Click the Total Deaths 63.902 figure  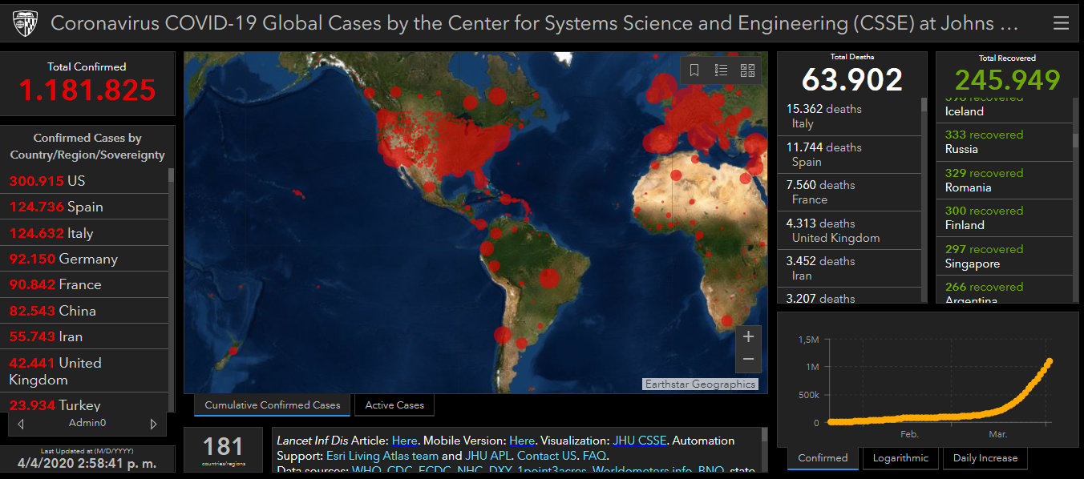click(852, 79)
